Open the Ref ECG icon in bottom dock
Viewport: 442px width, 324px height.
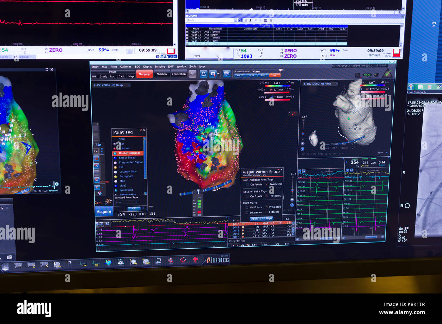(x=96, y=263)
